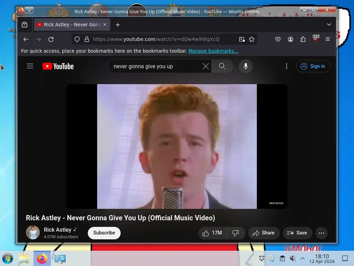354x266 pixels.
Task: Open the Manage bookmarks link
Action: tap(213, 51)
